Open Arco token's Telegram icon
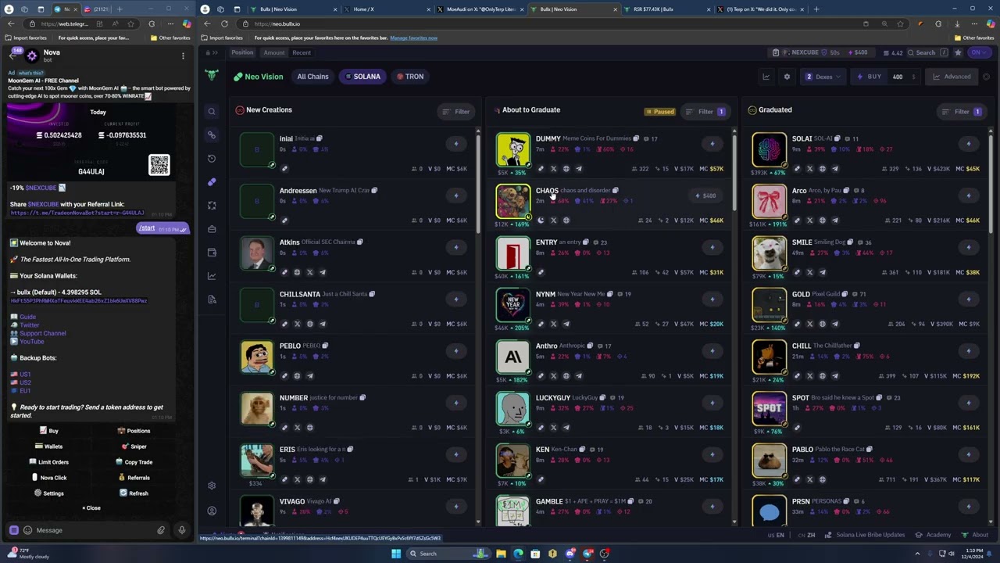 [834, 221]
